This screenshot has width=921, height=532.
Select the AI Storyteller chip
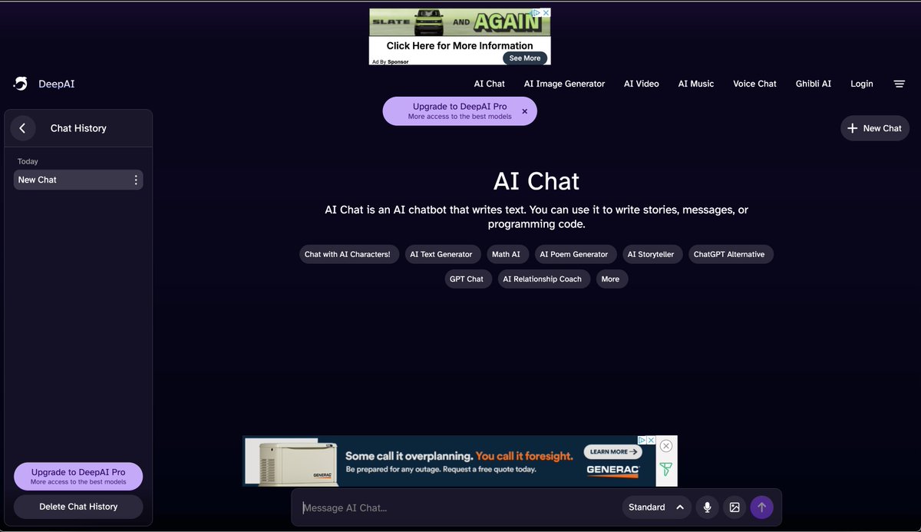coord(651,254)
